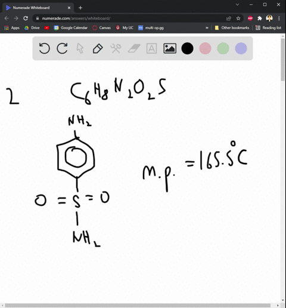Open the My UC bookmark
This screenshot has width=286, height=308.
click(x=125, y=28)
